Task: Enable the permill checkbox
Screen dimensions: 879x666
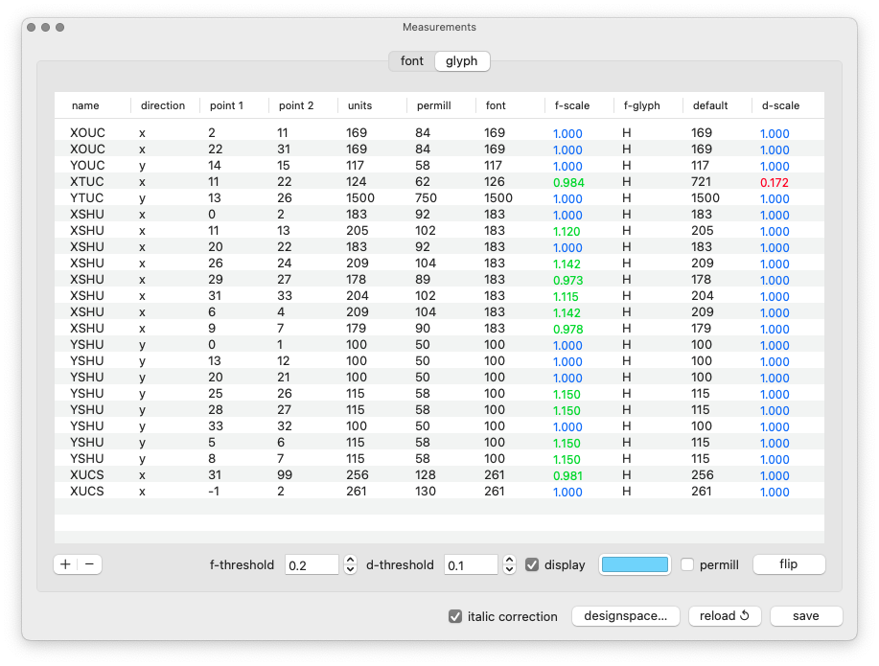Action: [x=687, y=564]
